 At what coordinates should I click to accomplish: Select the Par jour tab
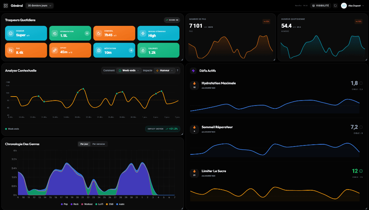pyautogui.click(x=84, y=144)
